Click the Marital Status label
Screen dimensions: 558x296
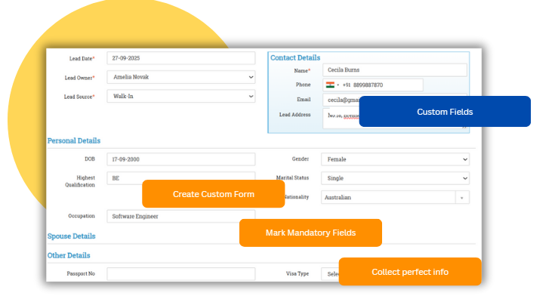point(292,177)
